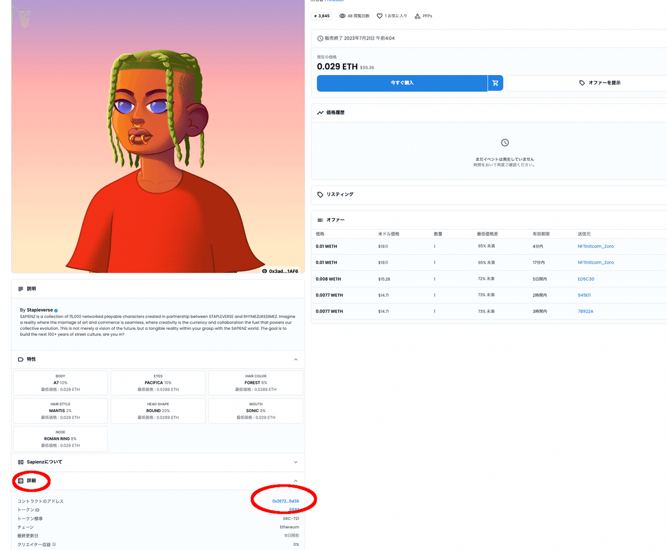Viewport: 667px width, 550px height.
Task: Click the 数量 column header
Action: point(438,234)
